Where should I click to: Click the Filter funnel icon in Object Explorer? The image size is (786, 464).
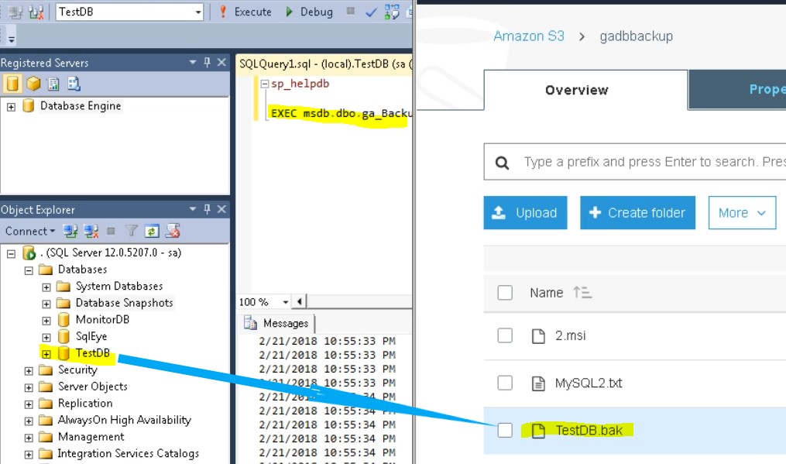pyautogui.click(x=132, y=231)
